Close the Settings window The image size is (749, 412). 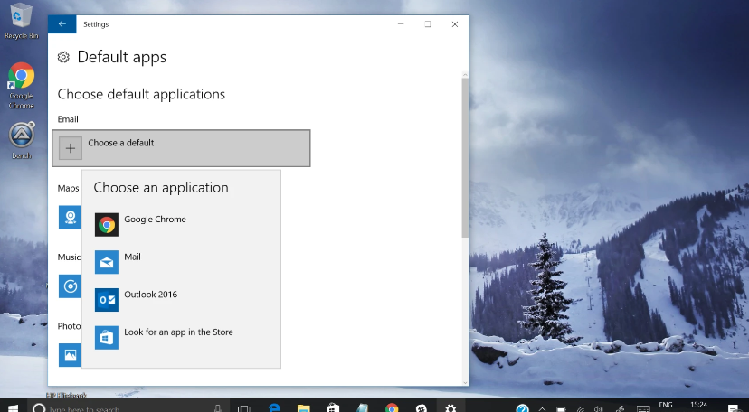coord(454,24)
